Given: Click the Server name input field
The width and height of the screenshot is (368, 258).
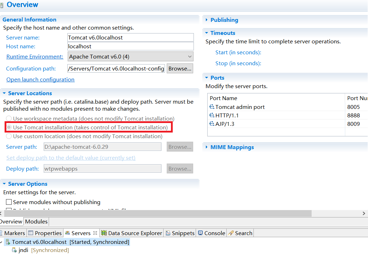Looking at the screenshot, I should coord(130,38).
